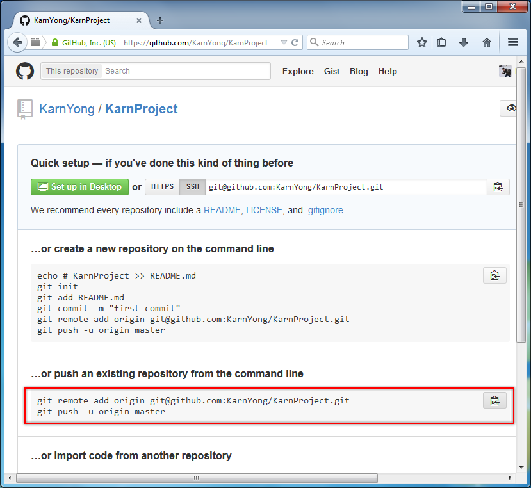Screen dimensions: 531x488
Task: Bookmark this page with the star icon
Action: pyautogui.click(x=422, y=43)
